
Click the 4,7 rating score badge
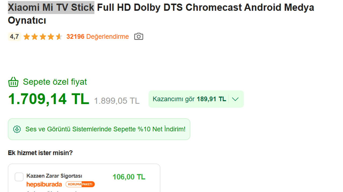click(x=14, y=37)
